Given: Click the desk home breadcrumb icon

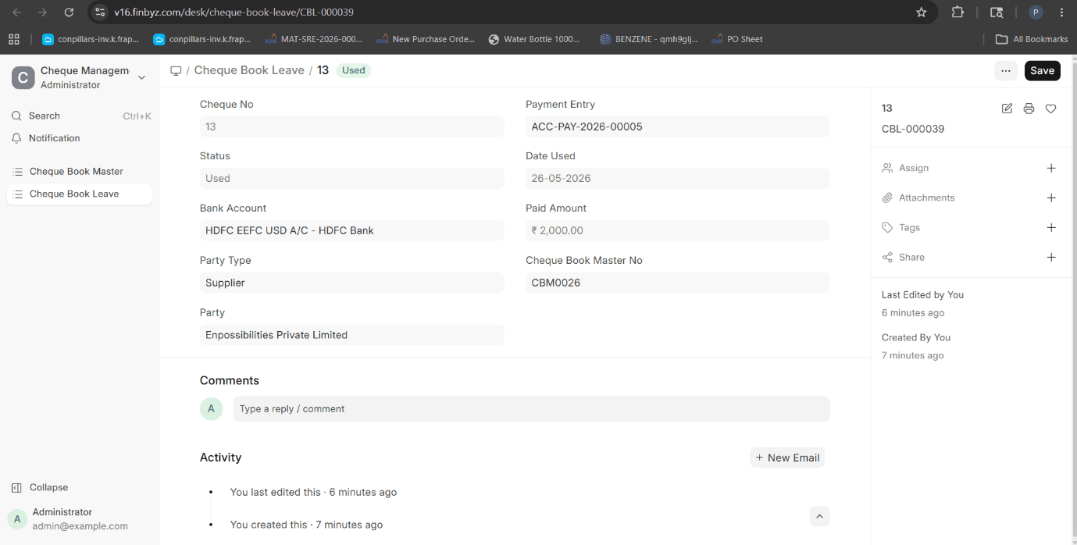Looking at the screenshot, I should click(176, 70).
